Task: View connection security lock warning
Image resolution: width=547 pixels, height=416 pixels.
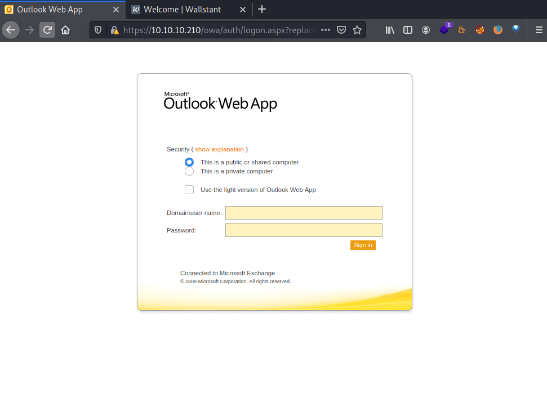Action: coord(115,30)
